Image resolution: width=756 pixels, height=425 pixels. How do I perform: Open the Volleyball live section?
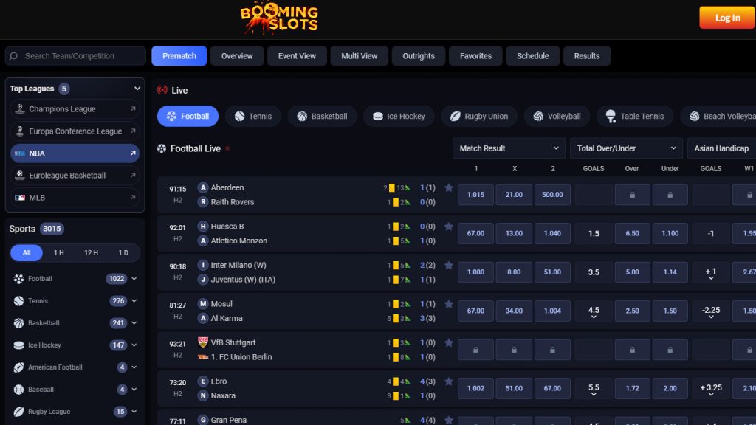[557, 116]
